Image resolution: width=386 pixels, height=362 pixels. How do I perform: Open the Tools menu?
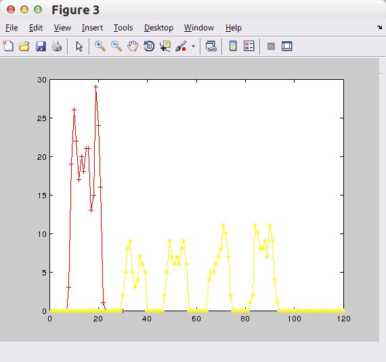point(123,28)
